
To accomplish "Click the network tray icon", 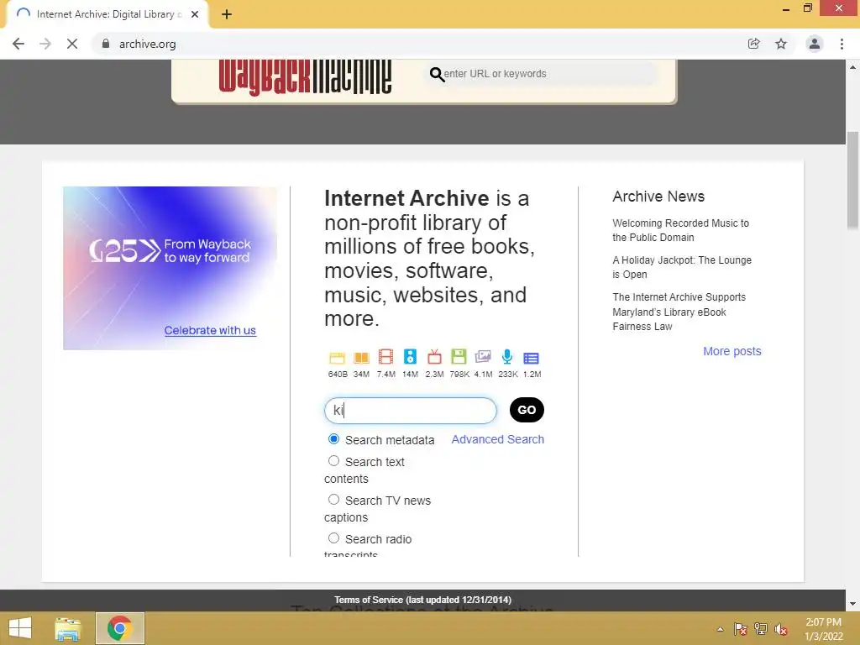I will (x=760, y=629).
